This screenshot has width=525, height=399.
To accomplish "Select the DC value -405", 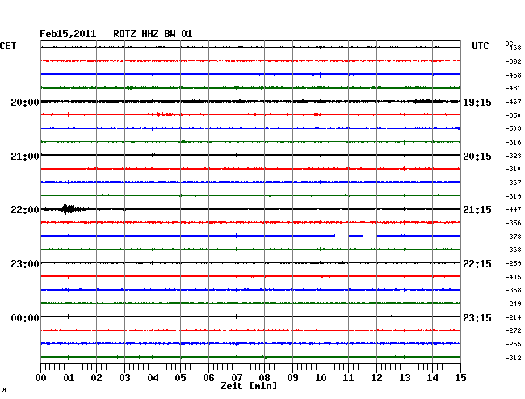I will click(x=513, y=277).
